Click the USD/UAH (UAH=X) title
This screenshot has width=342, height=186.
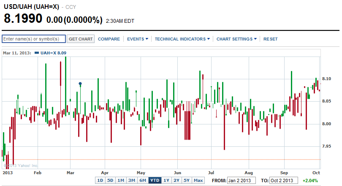(31, 7)
